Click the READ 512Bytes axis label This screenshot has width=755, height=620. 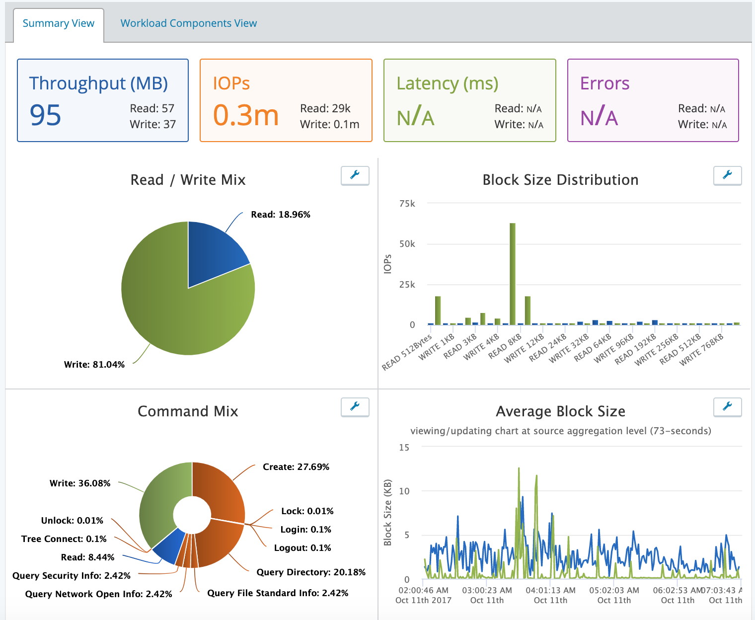pyautogui.click(x=407, y=353)
